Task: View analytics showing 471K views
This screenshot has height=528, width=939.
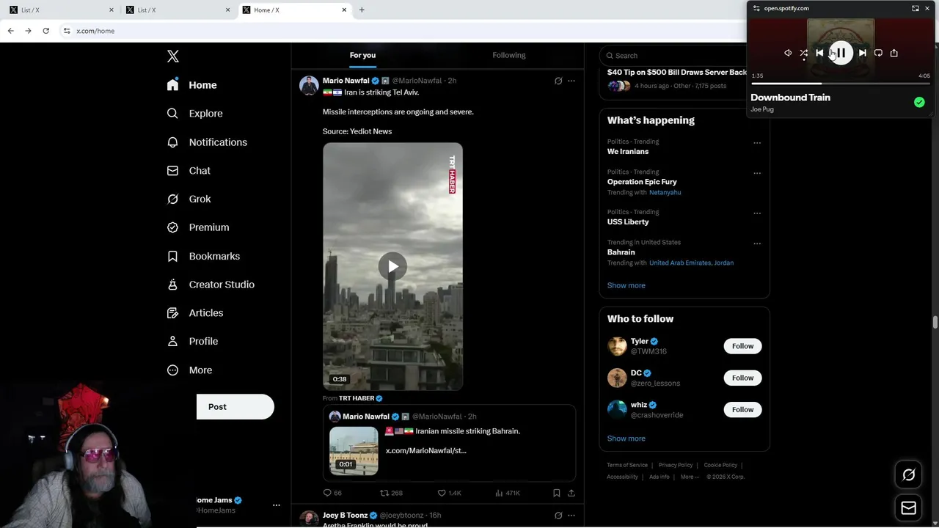Action: pyautogui.click(x=508, y=493)
